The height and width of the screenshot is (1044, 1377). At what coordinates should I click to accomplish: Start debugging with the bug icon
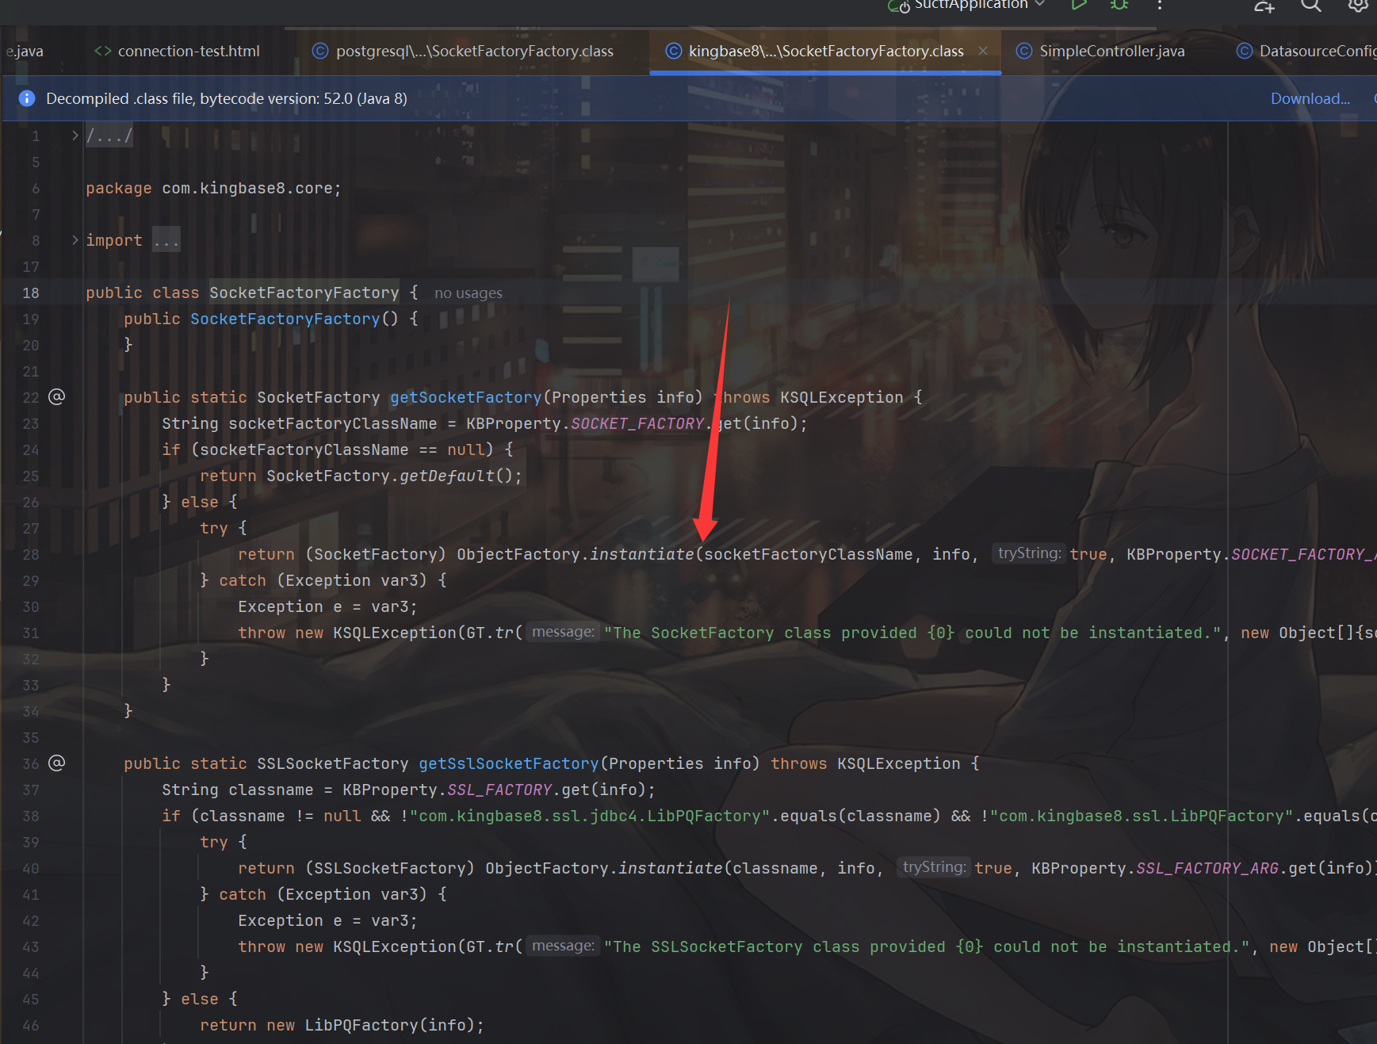[1119, 5]
